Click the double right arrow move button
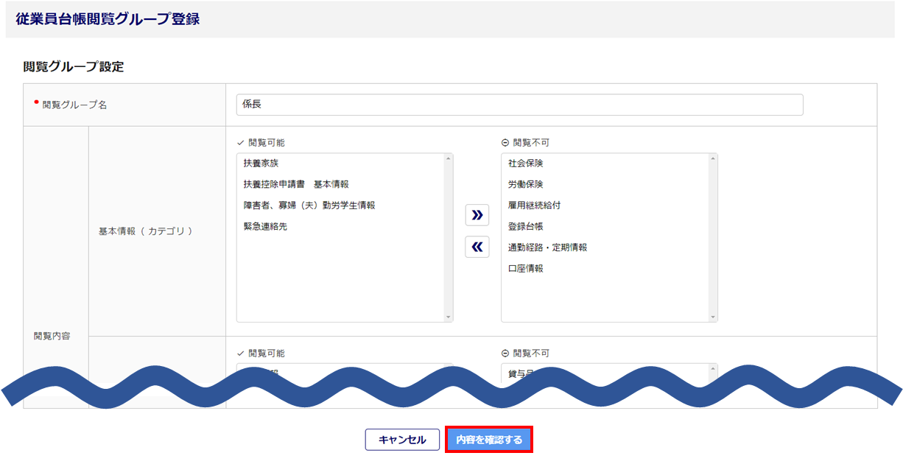 (x=477, y=215)
